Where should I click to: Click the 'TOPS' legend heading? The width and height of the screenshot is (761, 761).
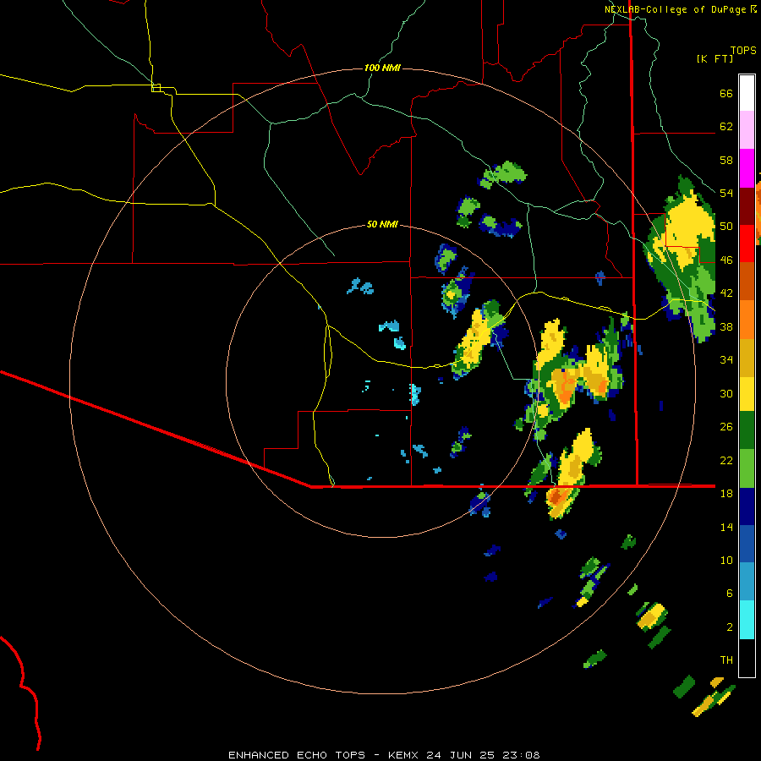click(x=743, y=50)
